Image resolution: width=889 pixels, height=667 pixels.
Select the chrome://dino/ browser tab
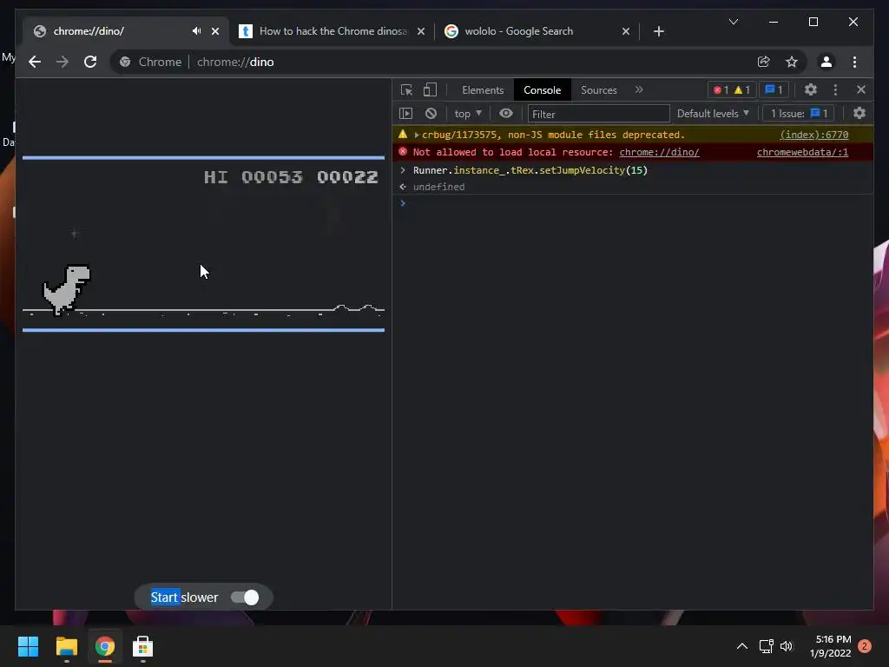coord(126,31)
